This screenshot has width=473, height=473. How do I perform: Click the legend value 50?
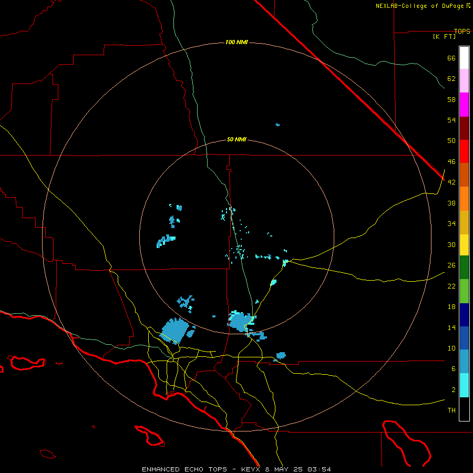tap(451, 141)
